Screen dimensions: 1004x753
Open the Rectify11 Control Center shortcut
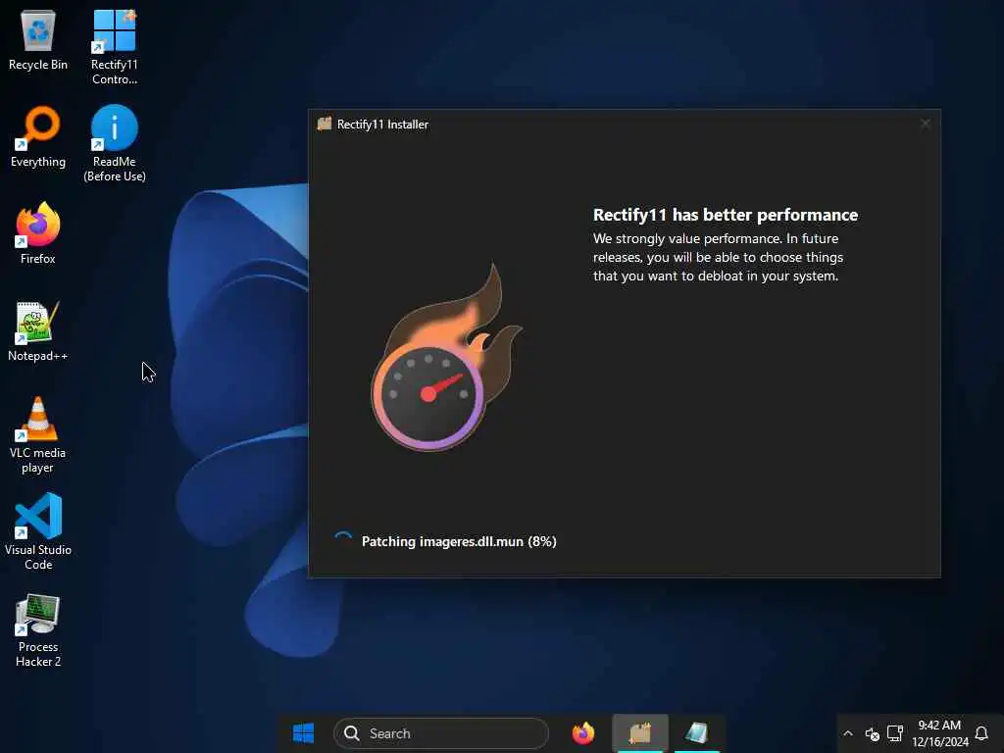pos(114,47)
